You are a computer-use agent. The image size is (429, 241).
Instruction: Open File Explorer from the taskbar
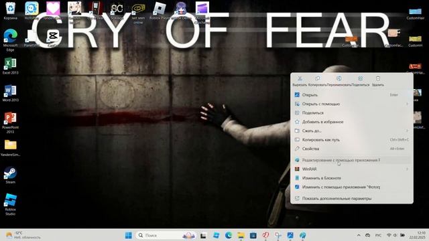241,235
